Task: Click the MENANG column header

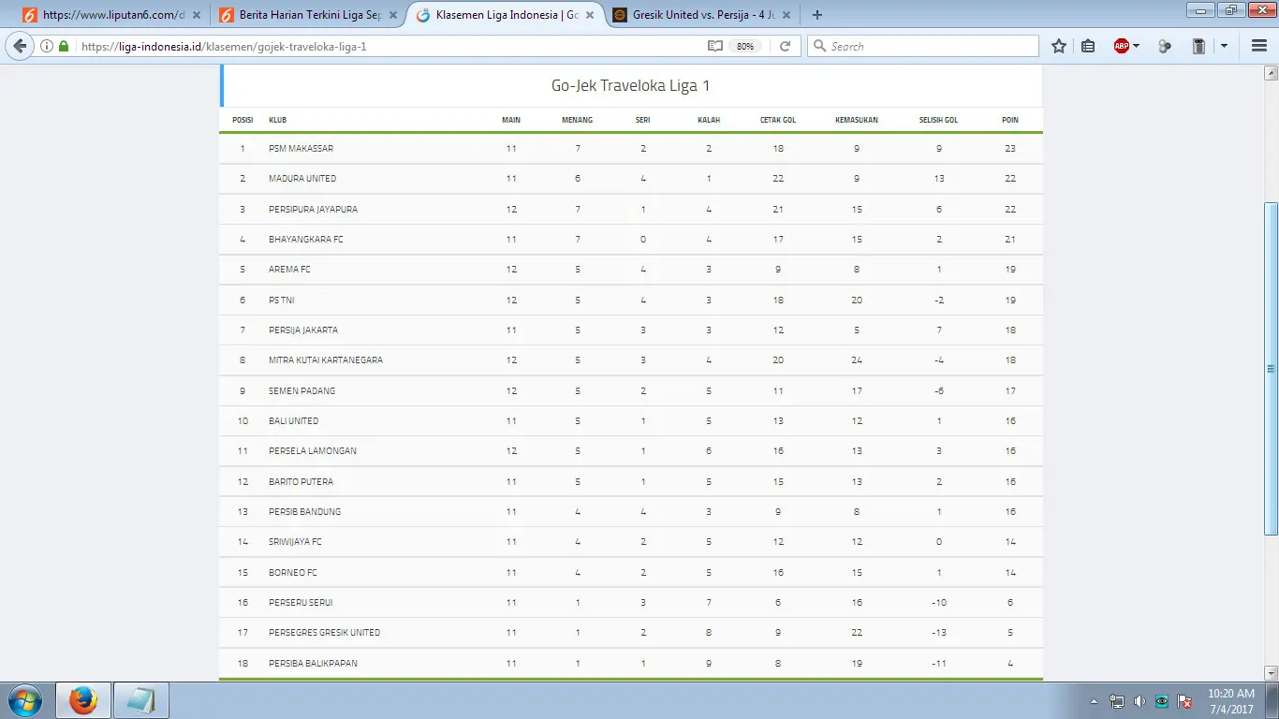Action: (x=578, y=120)
